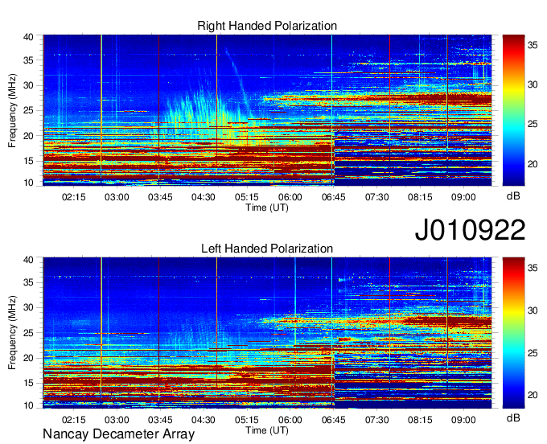Click "05:15" time tick on lower plot
The image size is (547, 444).
tap(247, 420)
